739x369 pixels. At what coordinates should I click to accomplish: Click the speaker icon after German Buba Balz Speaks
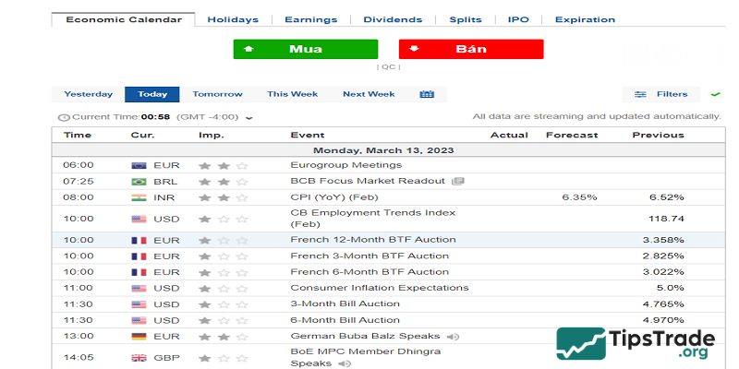coord(453,337)
